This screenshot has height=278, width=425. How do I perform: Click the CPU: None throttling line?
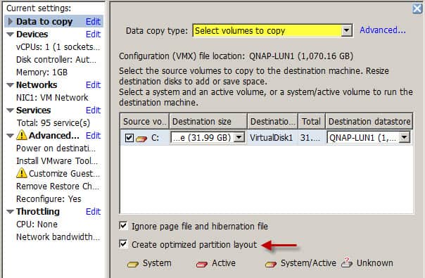[x=37, y=225]
